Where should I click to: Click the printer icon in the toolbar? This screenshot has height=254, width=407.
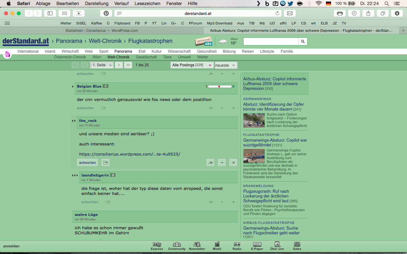pyautogui.click(x=340, y=13)
